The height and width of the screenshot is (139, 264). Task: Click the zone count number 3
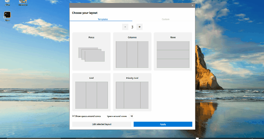click(x=132, y=27)
